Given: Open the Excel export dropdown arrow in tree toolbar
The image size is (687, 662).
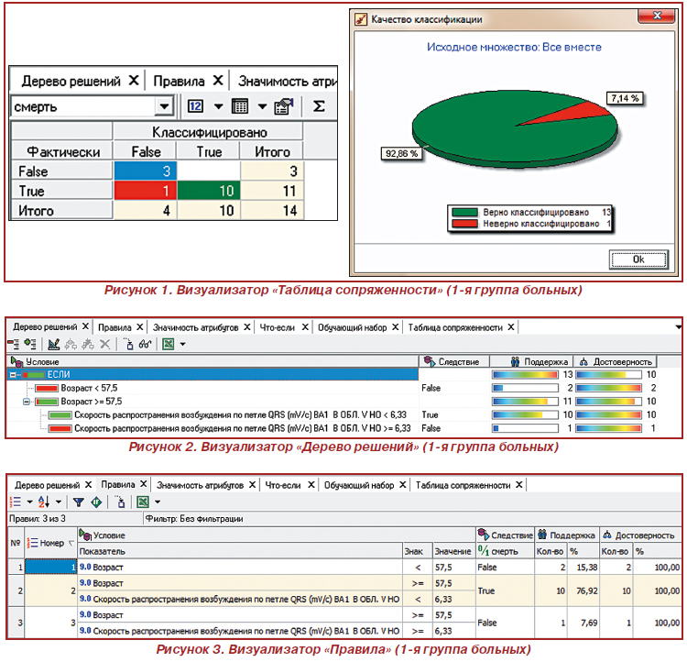Looking at the screenshot, I should click(182, 345).
